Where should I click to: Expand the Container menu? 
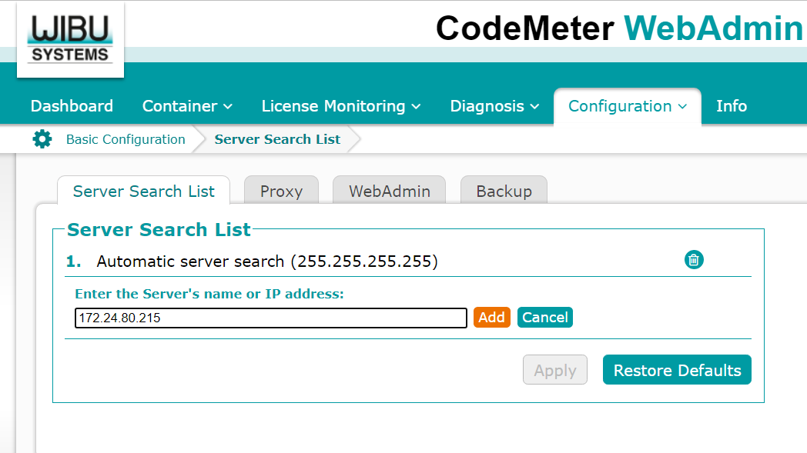point(187,106)
